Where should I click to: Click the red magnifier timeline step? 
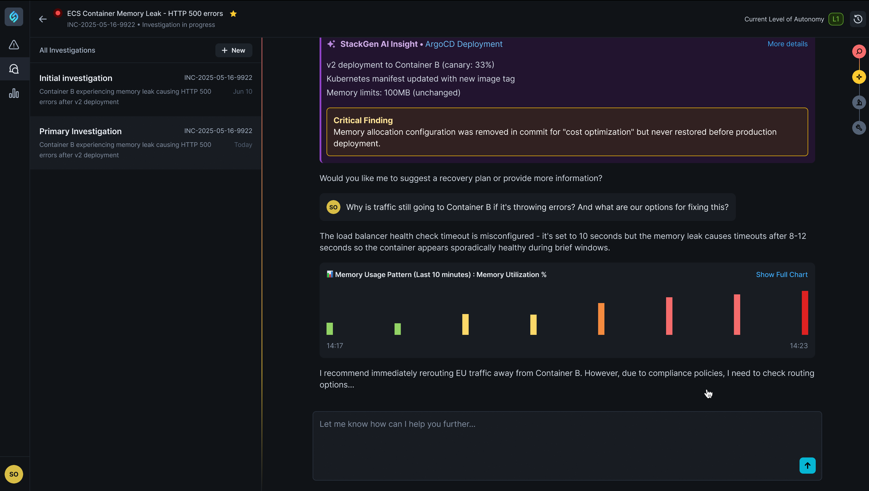[859, 51]
